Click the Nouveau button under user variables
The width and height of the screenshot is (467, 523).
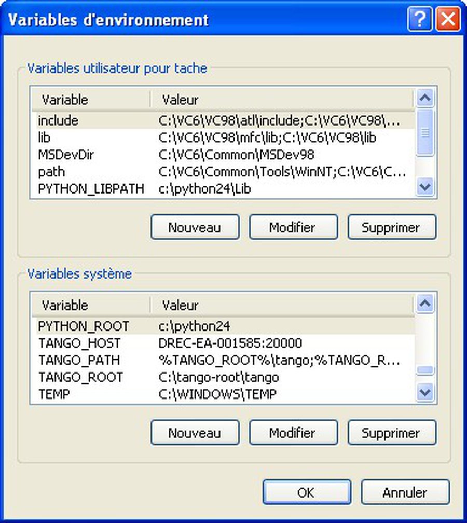click(195, 227)
